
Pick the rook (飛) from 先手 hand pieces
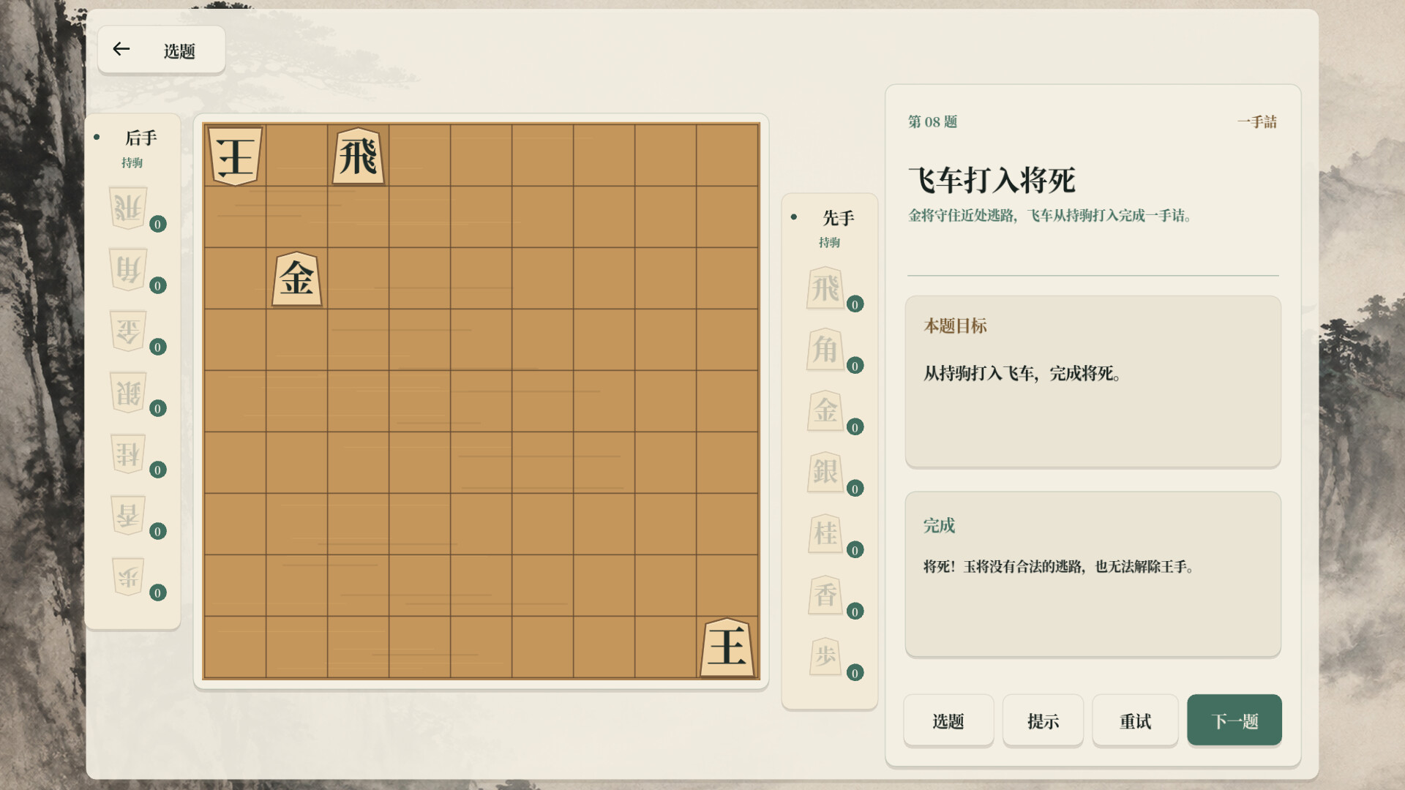[x=825, y=288]
